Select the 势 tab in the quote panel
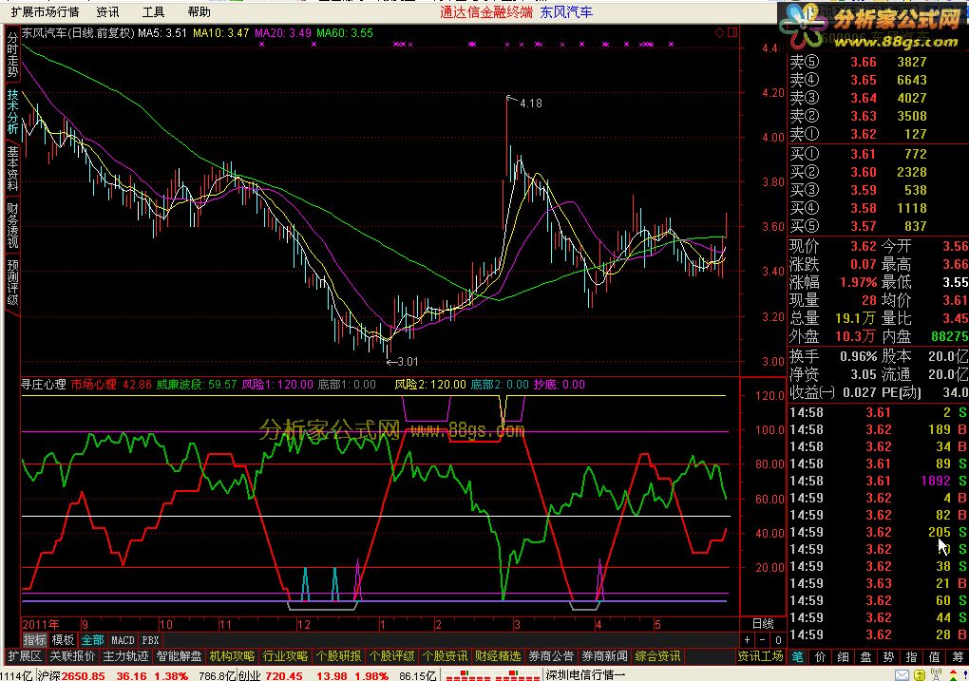Image resolution: width=969 pixels, height=681 pixels. (x=888, y=656)
